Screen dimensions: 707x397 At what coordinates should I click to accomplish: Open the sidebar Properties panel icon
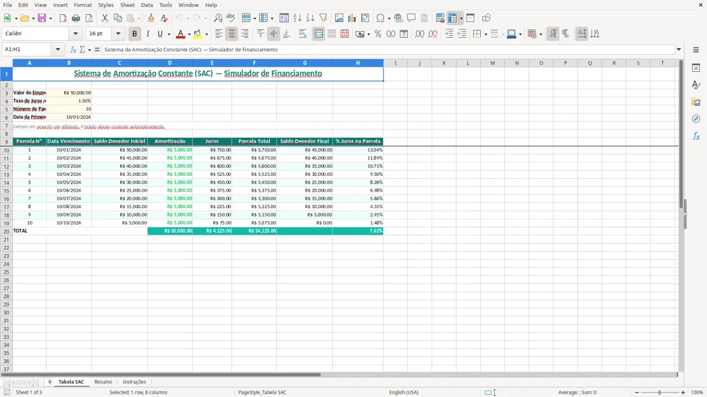[x=696, y=68]
